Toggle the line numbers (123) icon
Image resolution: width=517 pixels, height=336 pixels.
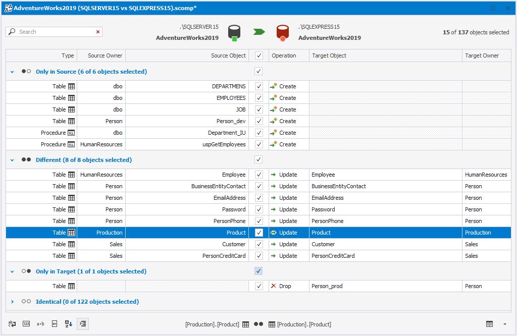(x=26, y=324)
